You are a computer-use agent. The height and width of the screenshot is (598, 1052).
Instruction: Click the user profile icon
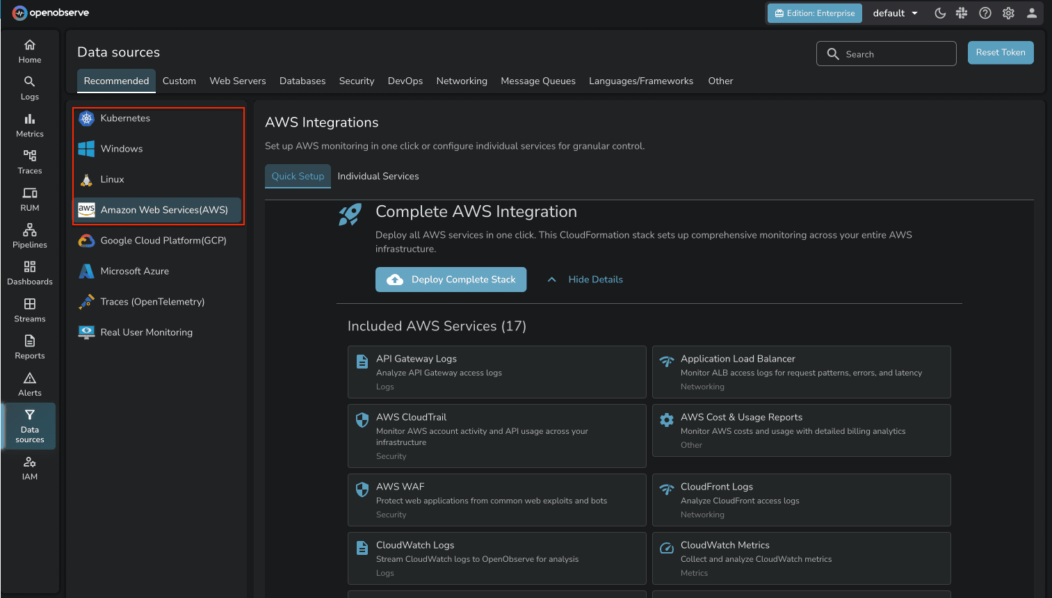pos(1032,13)
